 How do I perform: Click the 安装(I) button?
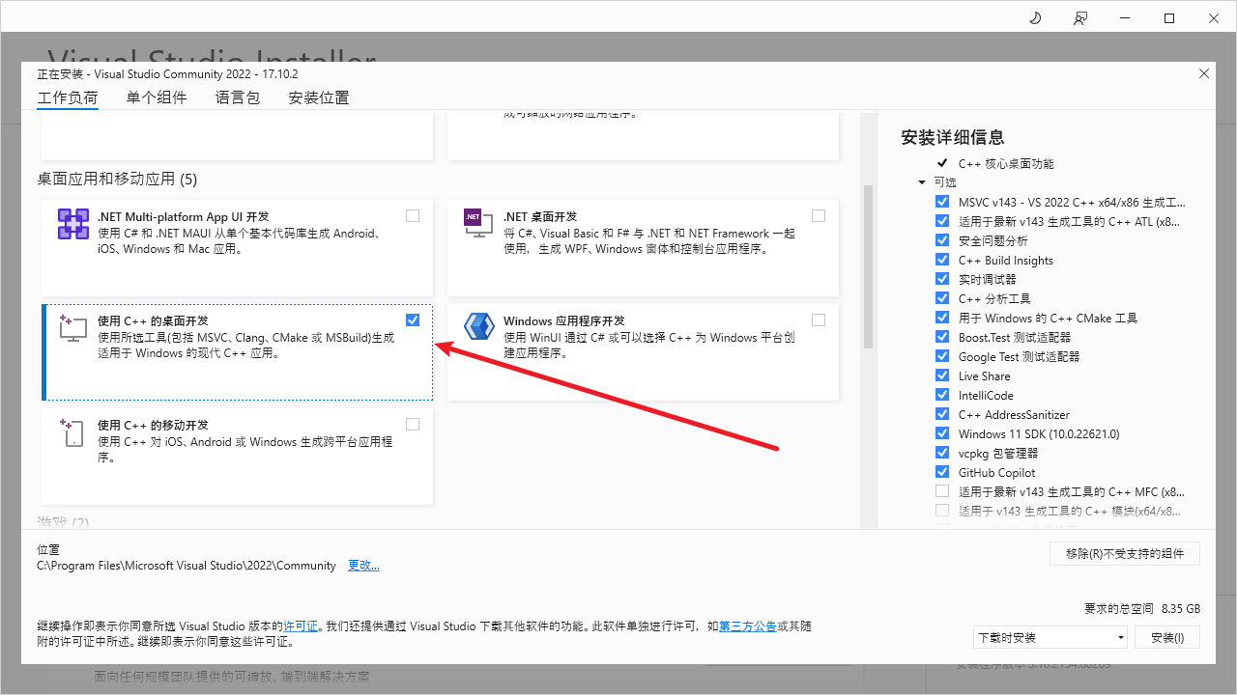[x=1166, y=637]
